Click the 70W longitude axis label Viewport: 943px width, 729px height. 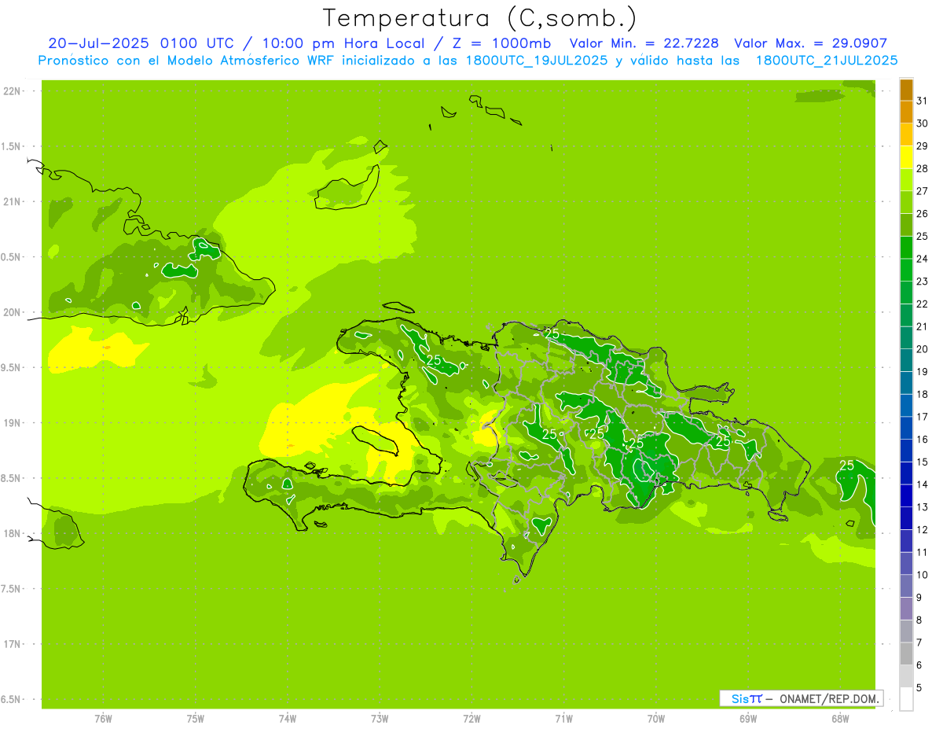pyautogui.click(x=656, y=719)
